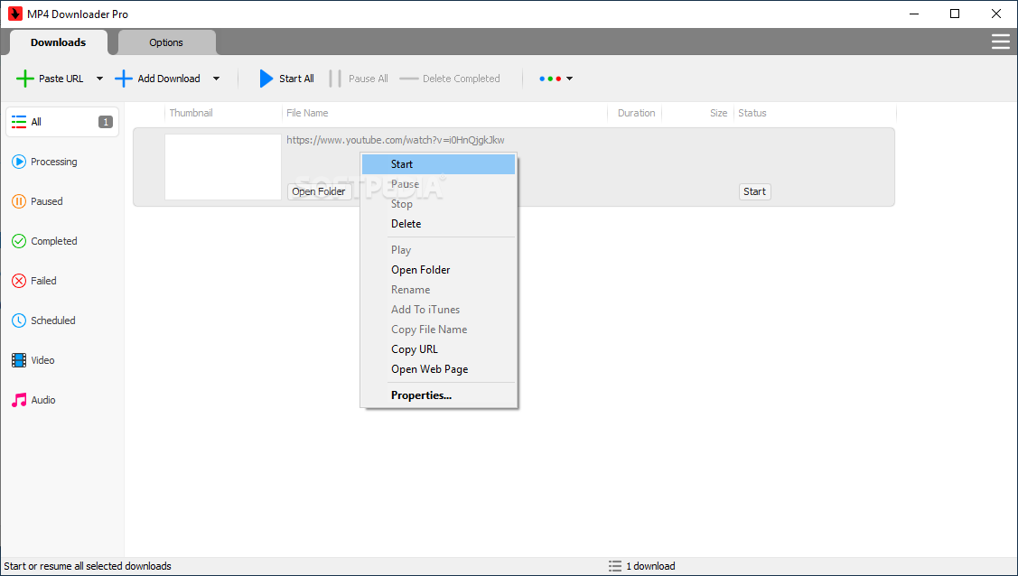The width and height of the screenshot is (1018, 576).
Task: Open the hamburger menu in the top right
Action: pyautogui.click(x=1001, y=42)
